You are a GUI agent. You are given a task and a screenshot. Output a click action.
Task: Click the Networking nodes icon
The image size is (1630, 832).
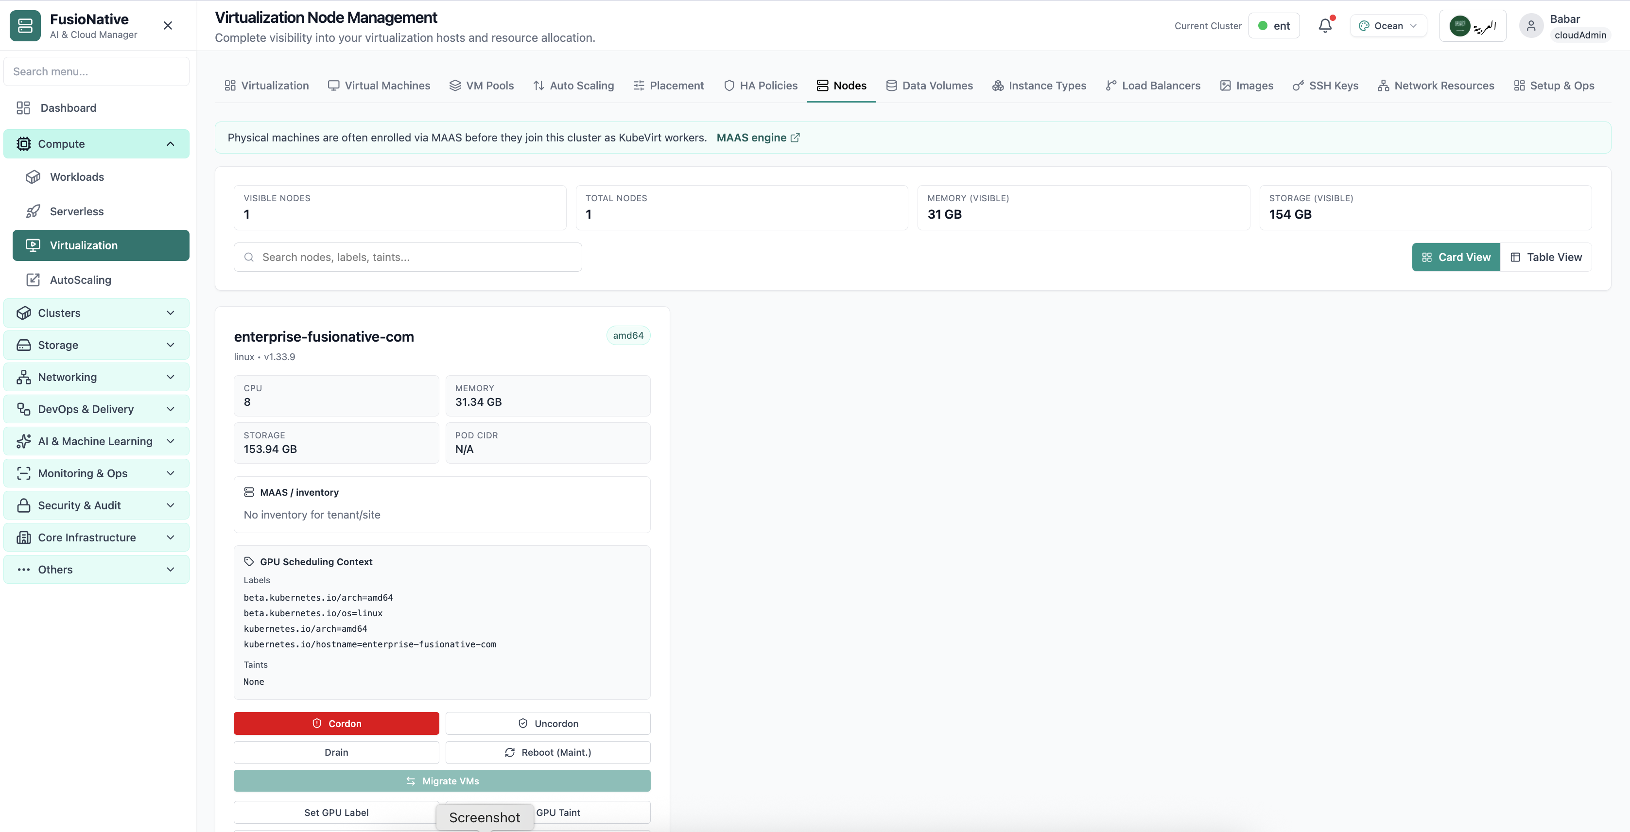(23, 377)
